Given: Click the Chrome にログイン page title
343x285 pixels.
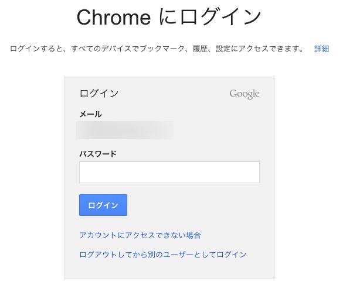Looking at the screenshot, I should tap(169, 17).
